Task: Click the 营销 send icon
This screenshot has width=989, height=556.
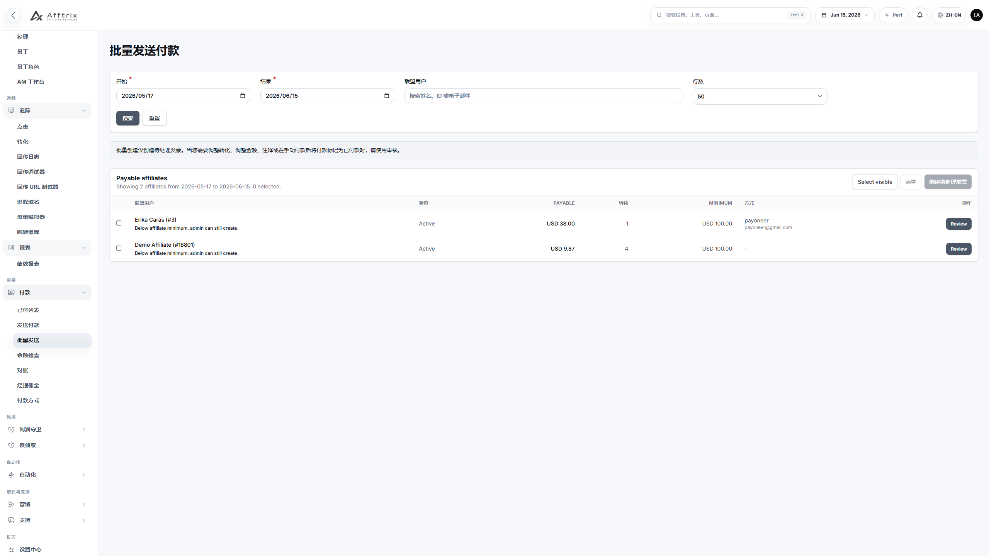Action: (11, 504)
